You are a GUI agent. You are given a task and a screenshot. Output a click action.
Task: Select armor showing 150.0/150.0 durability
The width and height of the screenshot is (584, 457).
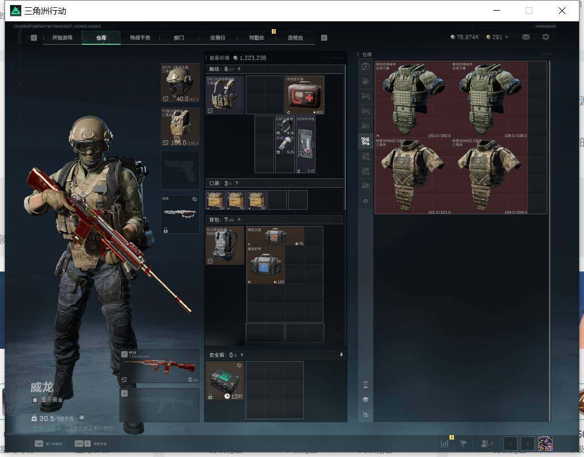(x=412, y=100)
